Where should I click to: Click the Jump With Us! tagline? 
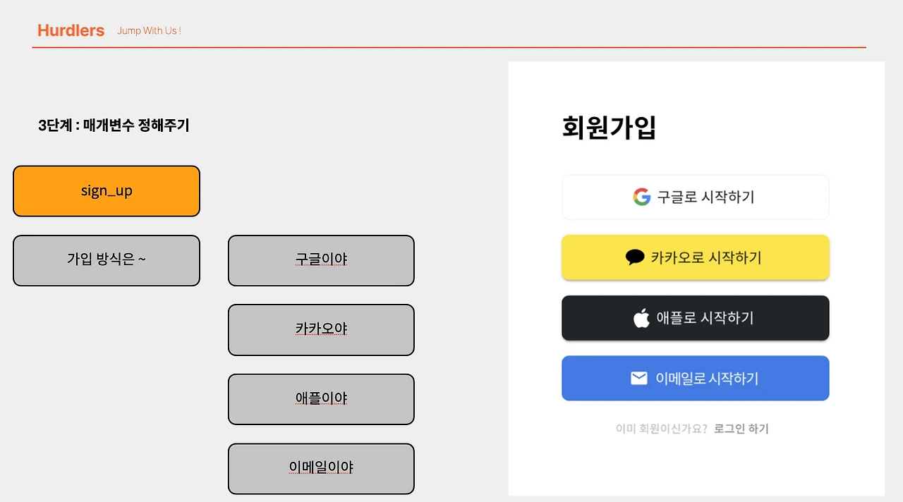[149, 31]
